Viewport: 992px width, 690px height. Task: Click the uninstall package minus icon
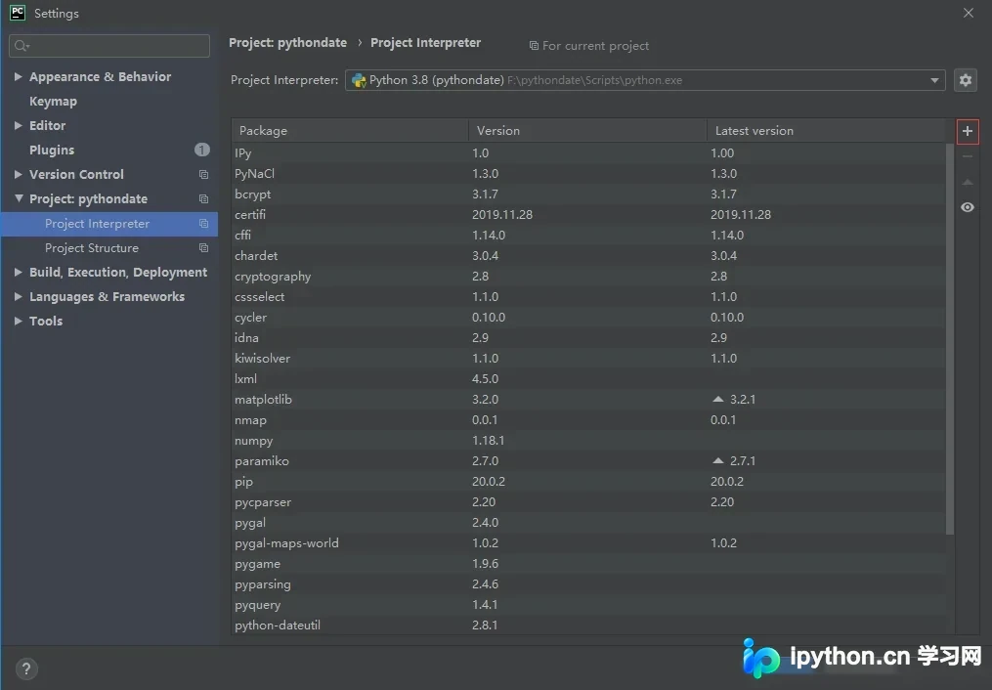[x=968, y=156]
